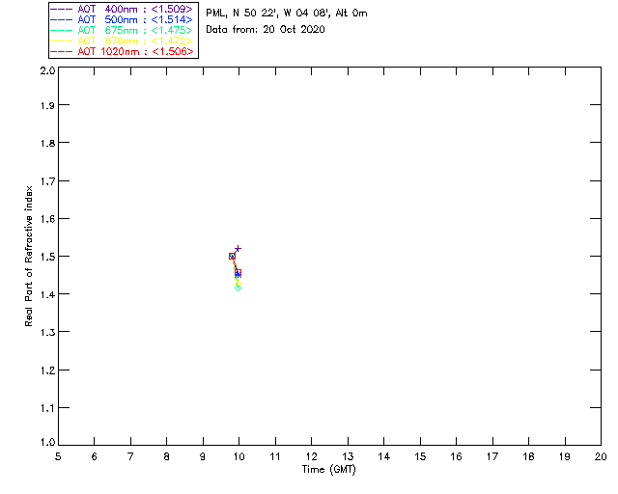The height and width of the screenshot is (494, 618).
Task: Click the PML location header text
Action: (287, 14)
